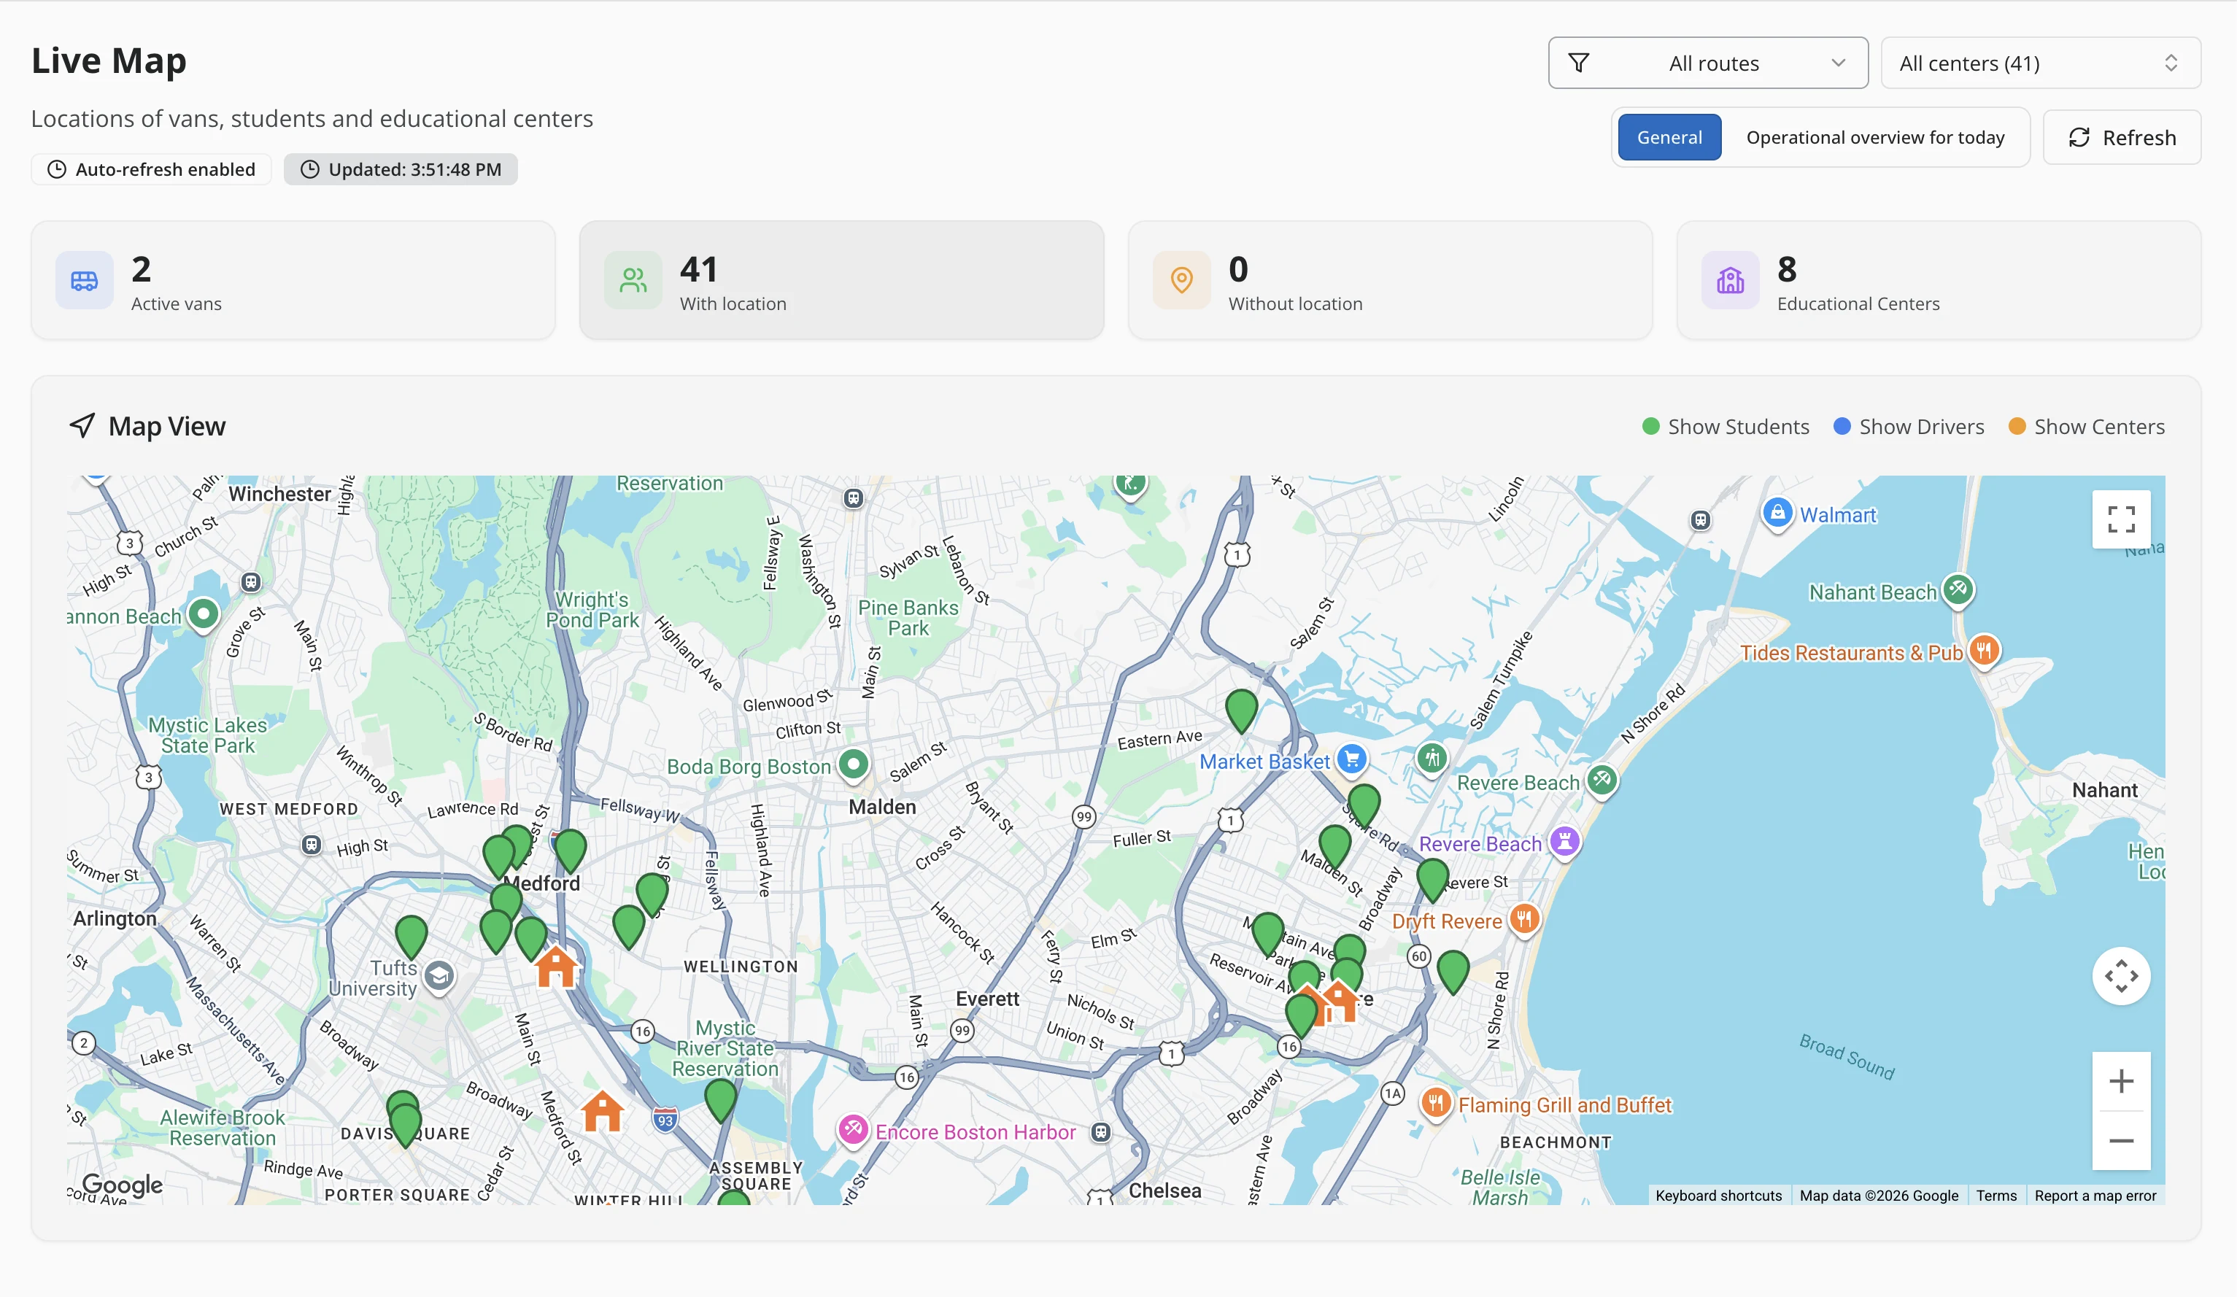The height and width of the screenshot is (1297, 2237).
Task: Click the Malden city label on map
Action: click(881, 807)
